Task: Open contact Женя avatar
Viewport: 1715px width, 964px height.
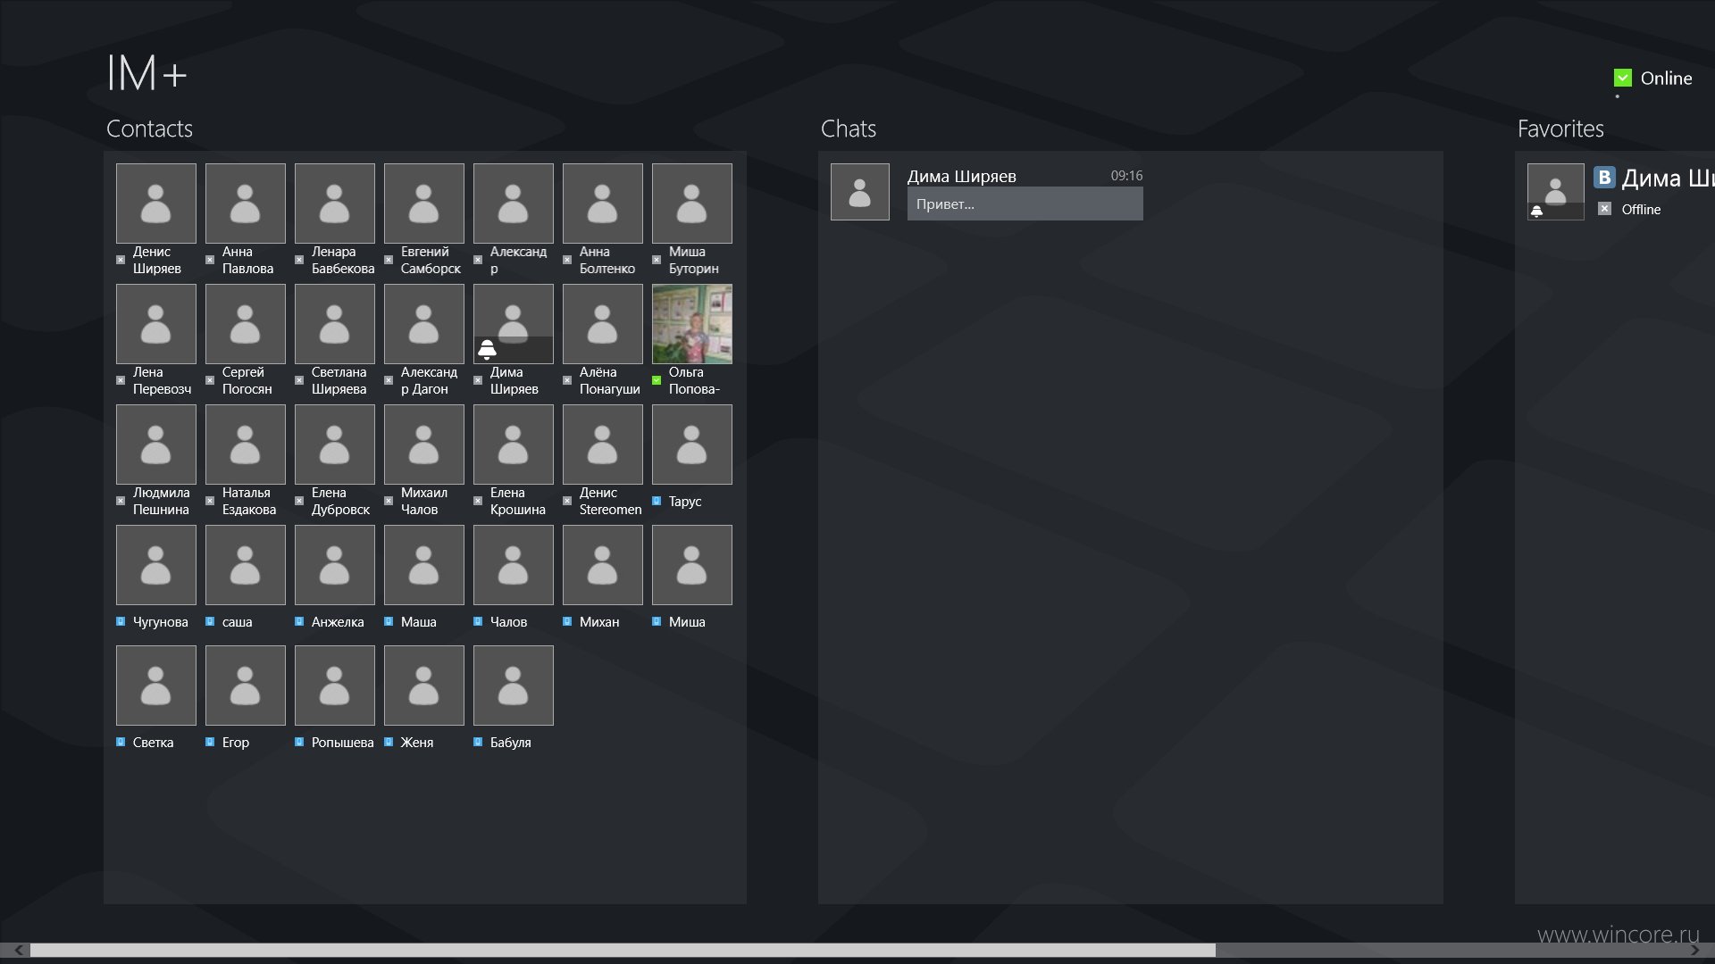Action: tap(423, 685)
